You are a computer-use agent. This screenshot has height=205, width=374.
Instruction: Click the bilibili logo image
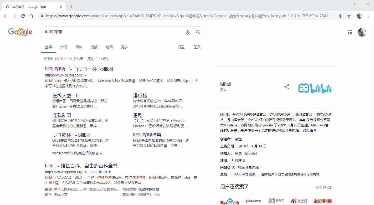point(315,88)
